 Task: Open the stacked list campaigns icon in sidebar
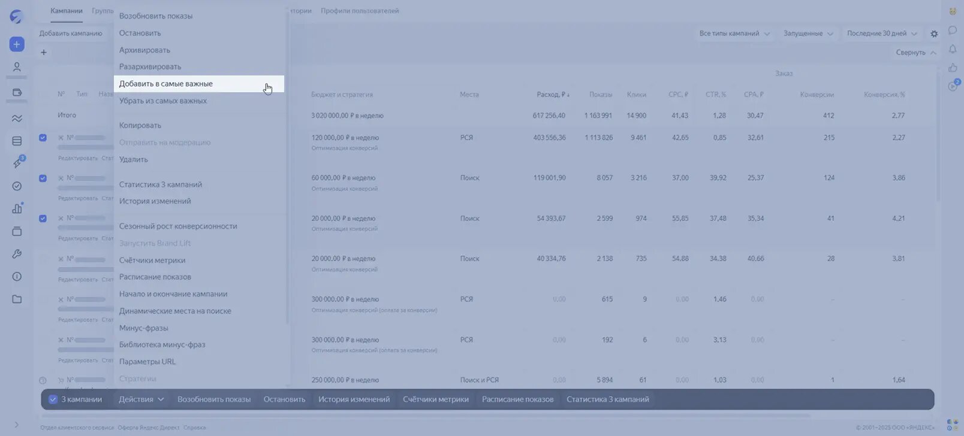17,141
